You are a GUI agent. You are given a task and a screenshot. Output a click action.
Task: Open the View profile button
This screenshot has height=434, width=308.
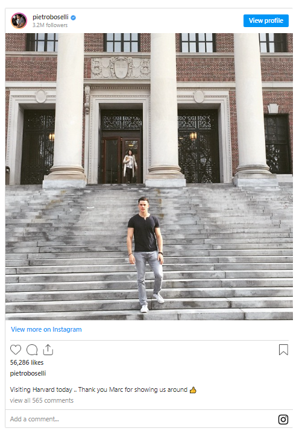[x=266, y=20]
